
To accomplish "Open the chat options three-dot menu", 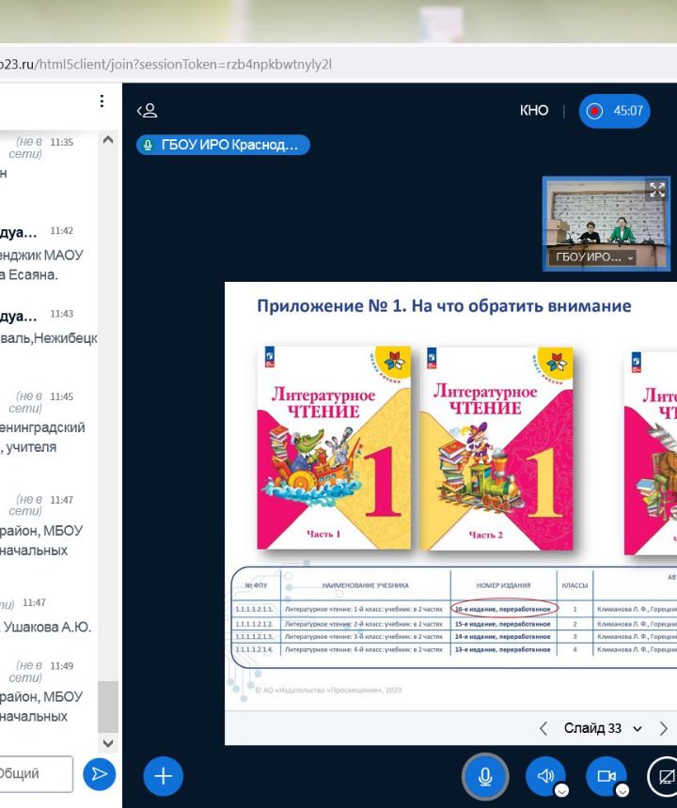I will pyautogui.click(x=102, y=101).
